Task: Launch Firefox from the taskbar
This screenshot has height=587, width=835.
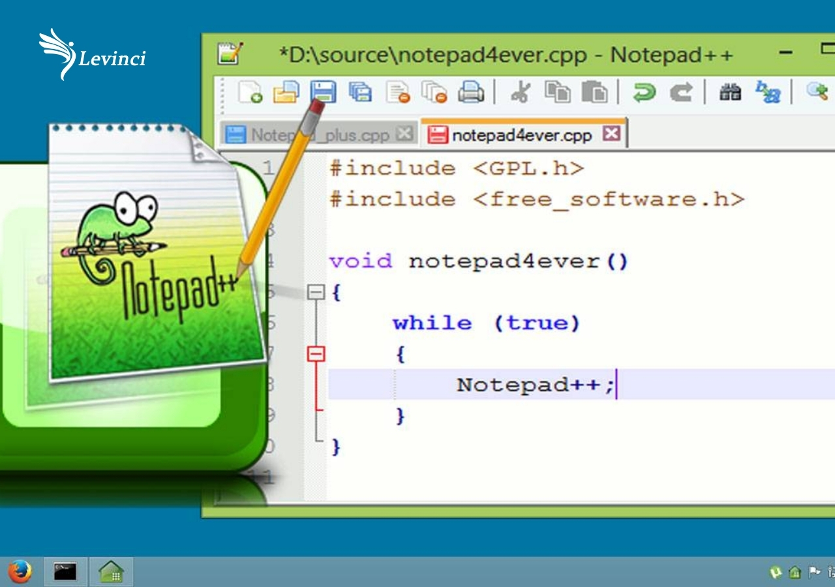Action: pos(20,571)
